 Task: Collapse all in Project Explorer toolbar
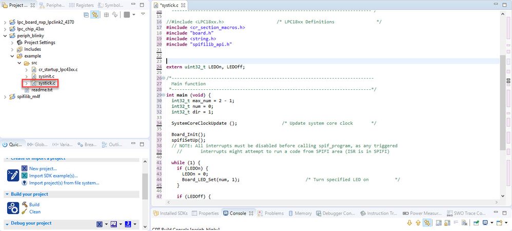pyautogui.click(x=86, y=15)
